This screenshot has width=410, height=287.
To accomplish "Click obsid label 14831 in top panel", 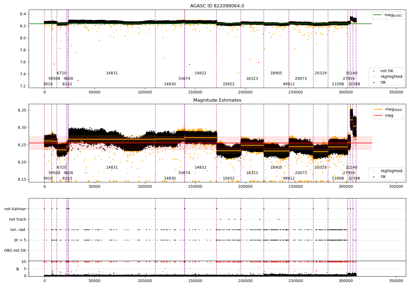I will [112, 73].
